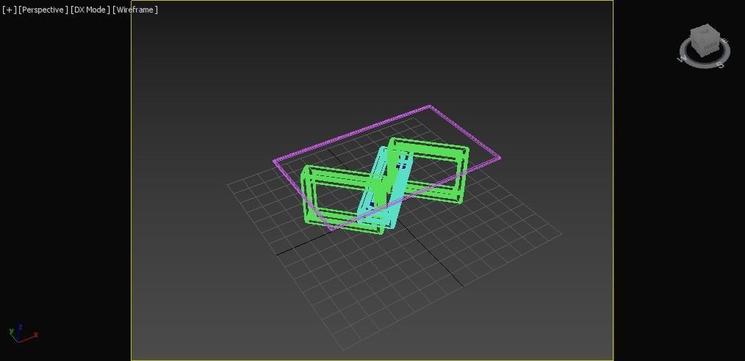Click the ViewCube cube face
This screenshot has height=361, width=745.
coord(705,40)
